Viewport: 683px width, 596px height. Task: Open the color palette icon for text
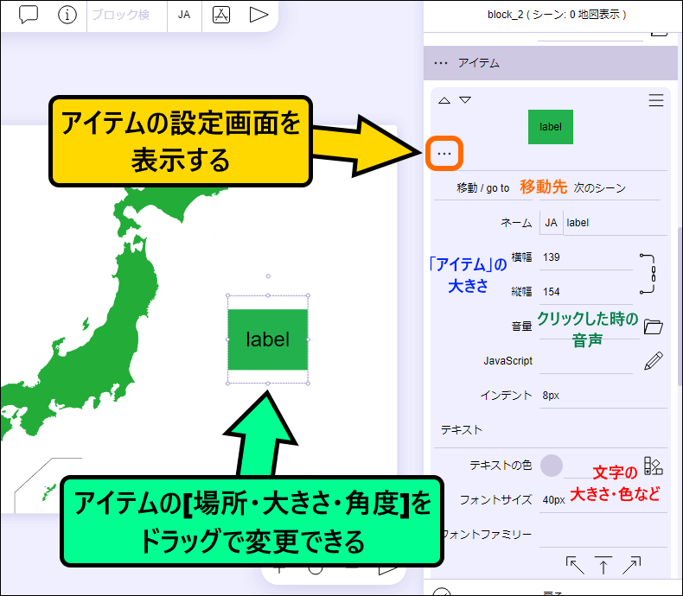(654, 466)
